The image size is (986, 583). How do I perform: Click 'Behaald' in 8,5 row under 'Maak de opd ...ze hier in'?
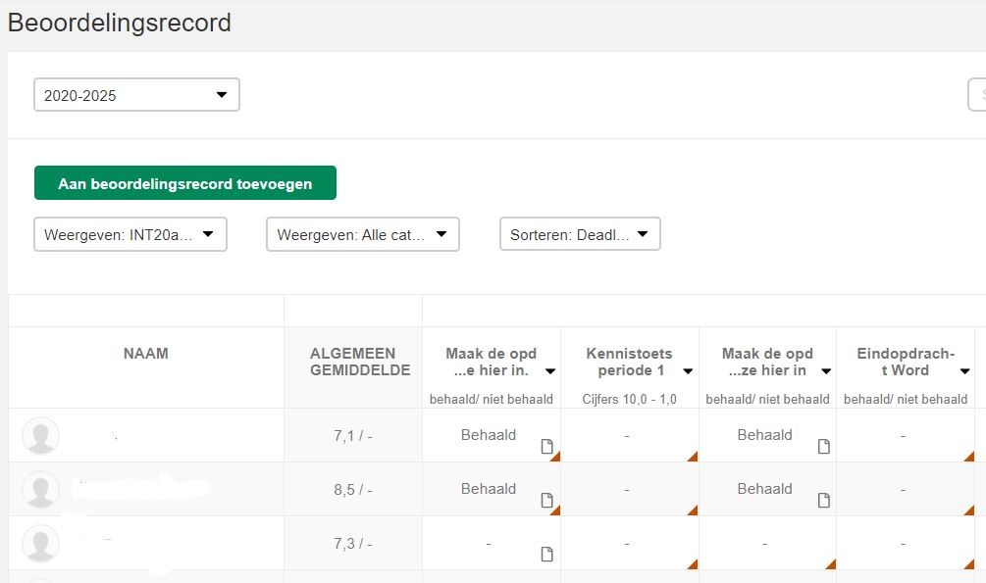click(764, 489)
